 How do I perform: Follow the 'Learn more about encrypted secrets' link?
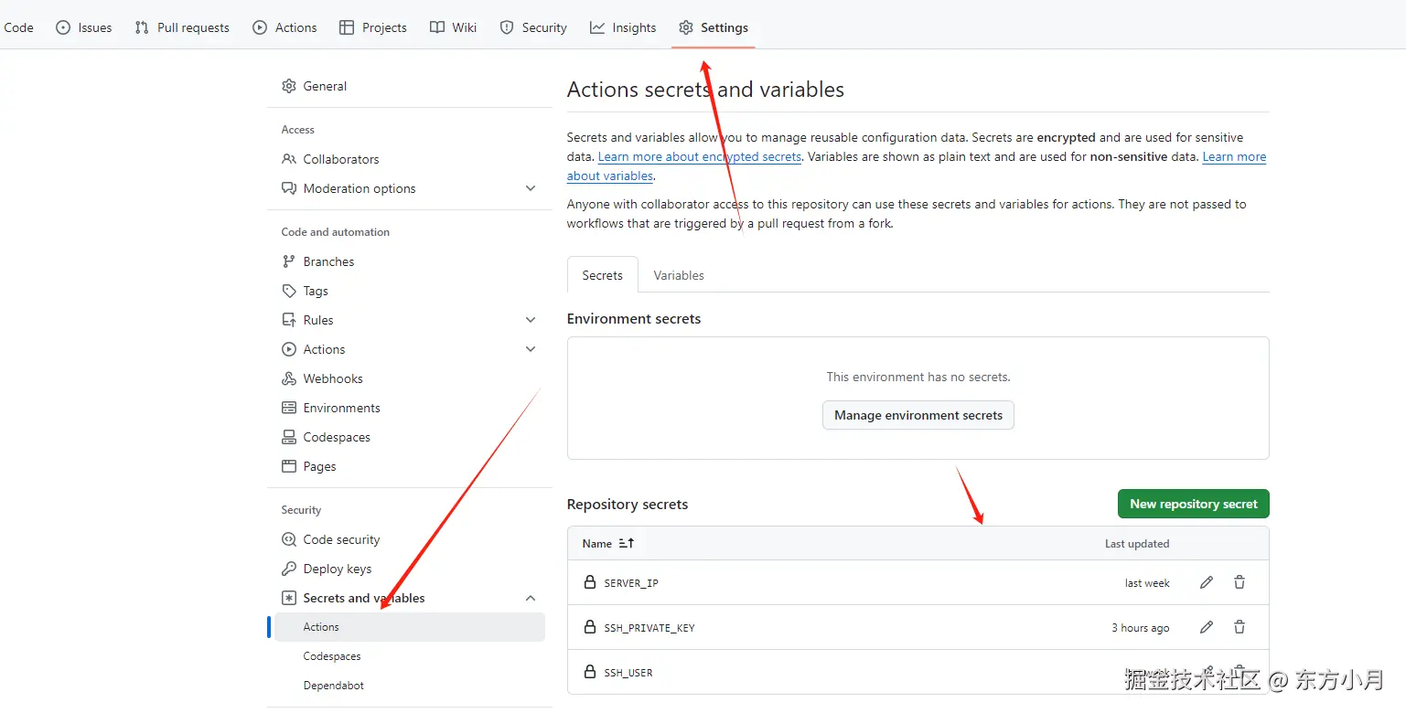700,157
